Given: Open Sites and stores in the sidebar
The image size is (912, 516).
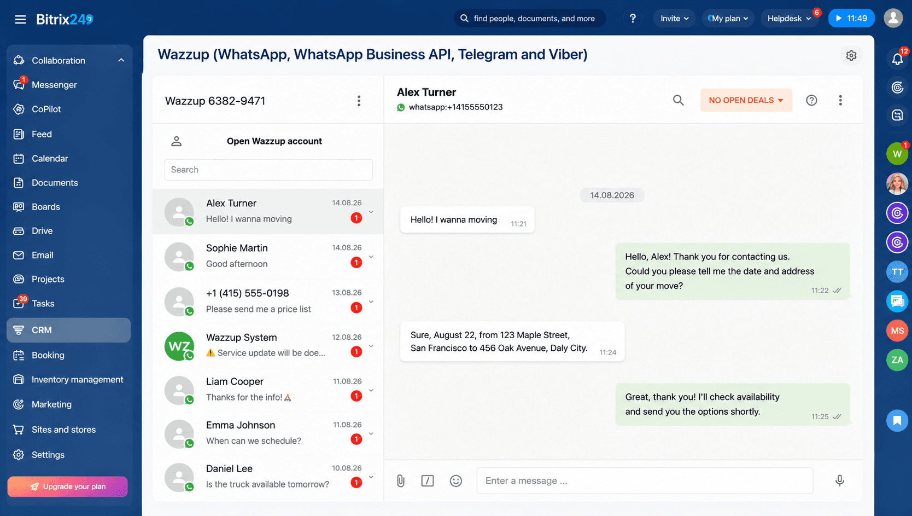Looking at the screenshot, I should point(69,430).
